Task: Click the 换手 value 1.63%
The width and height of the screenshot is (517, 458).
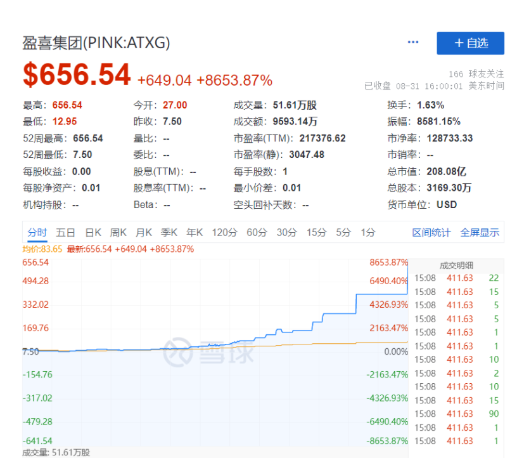Action: pos(430,105)
